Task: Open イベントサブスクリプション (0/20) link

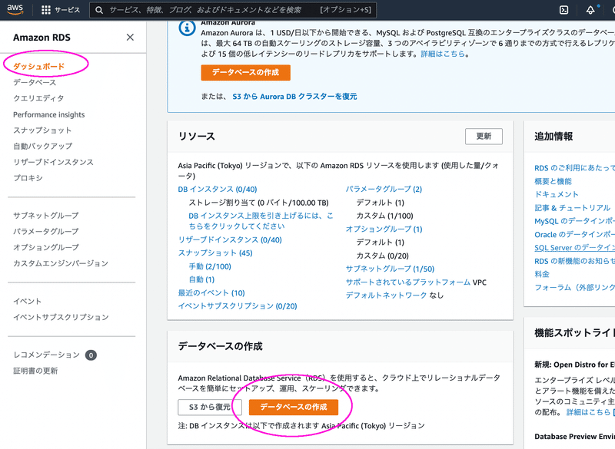Action: [x=238, y=306]
